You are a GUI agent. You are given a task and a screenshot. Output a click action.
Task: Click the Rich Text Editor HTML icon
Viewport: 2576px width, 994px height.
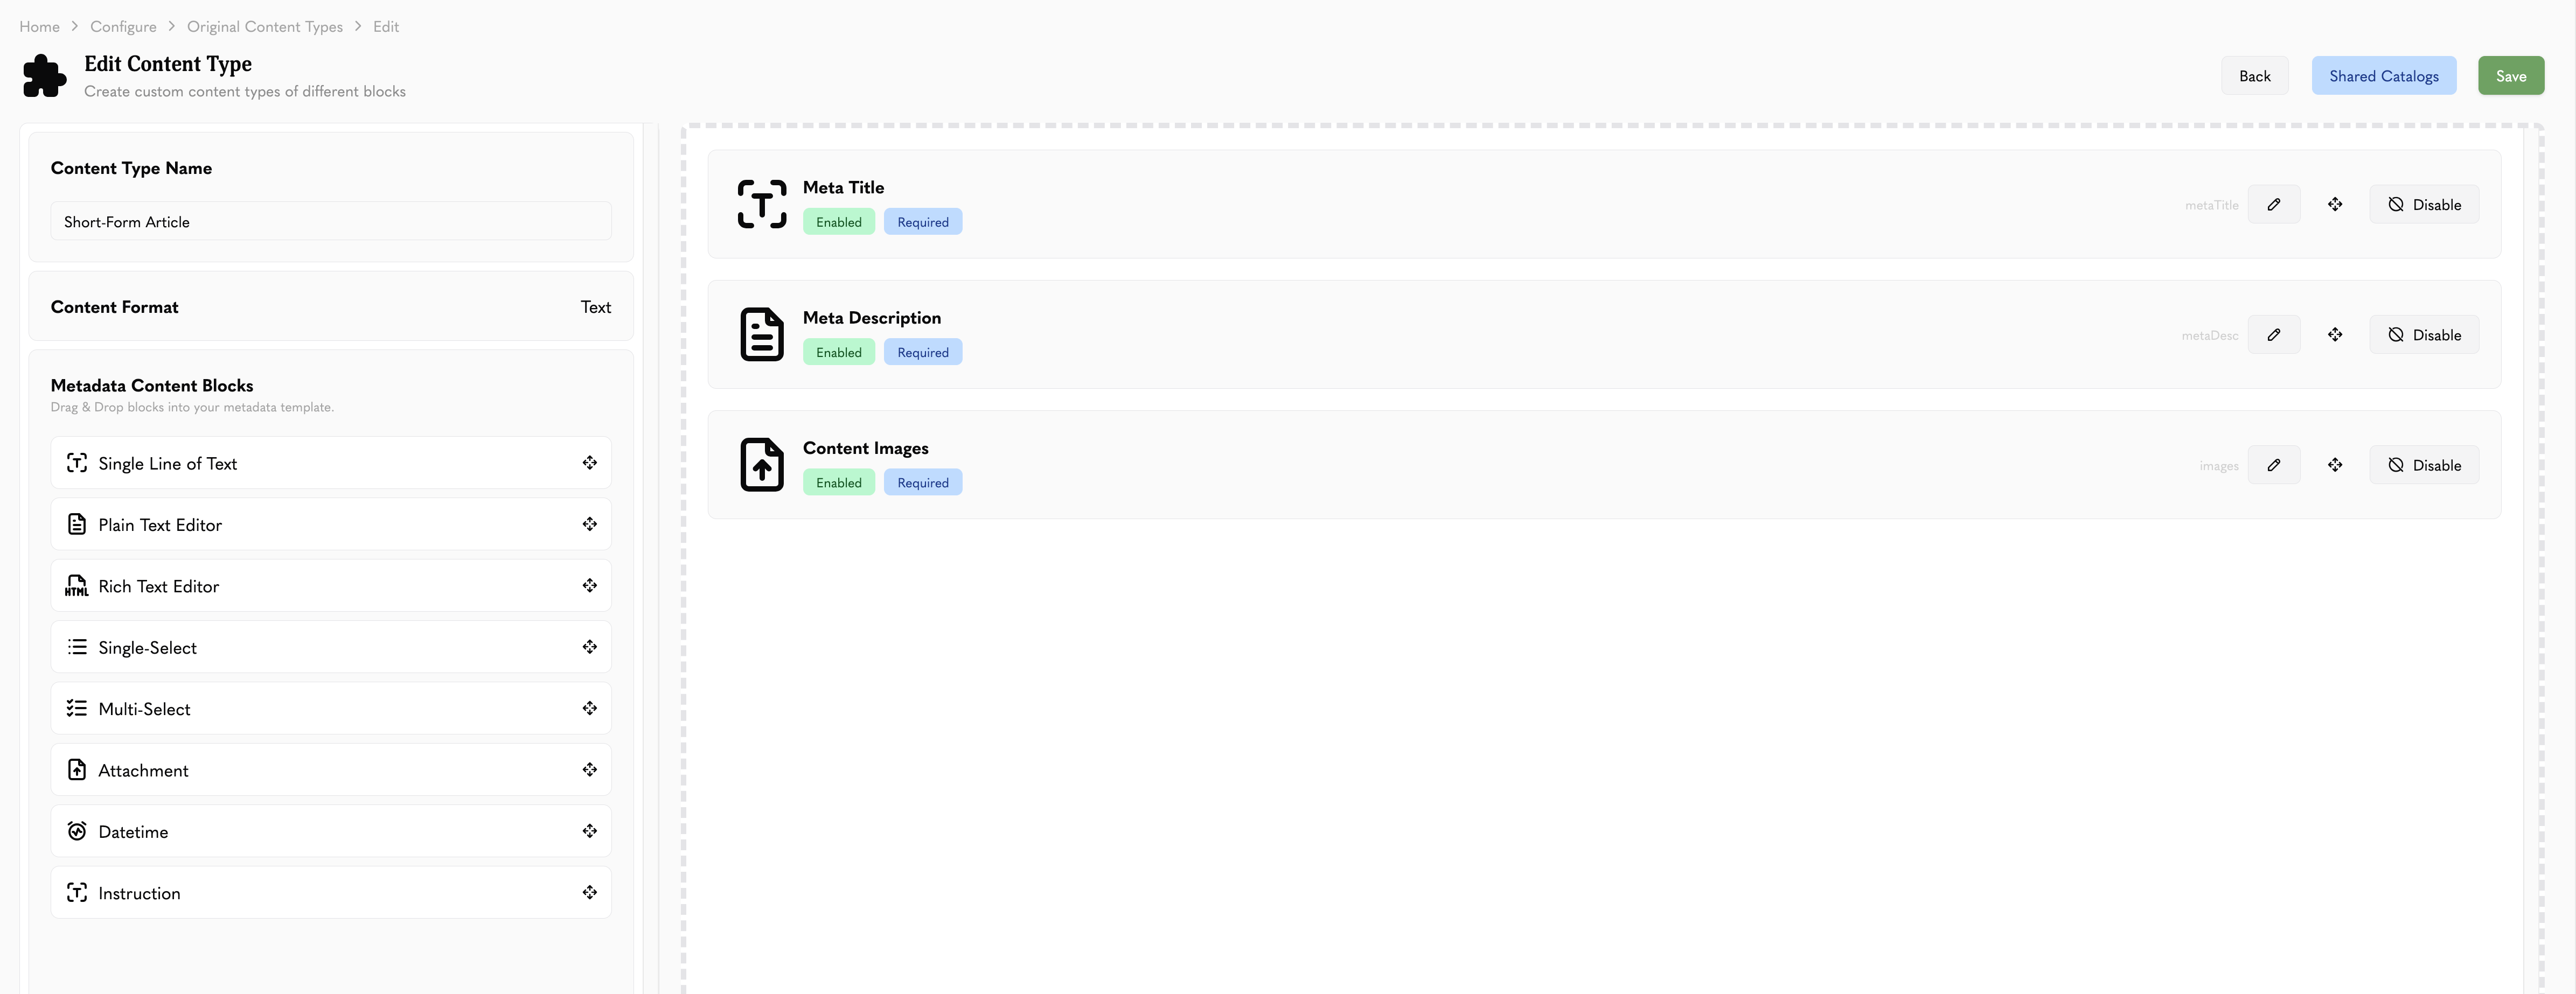(x=77, y=586)
